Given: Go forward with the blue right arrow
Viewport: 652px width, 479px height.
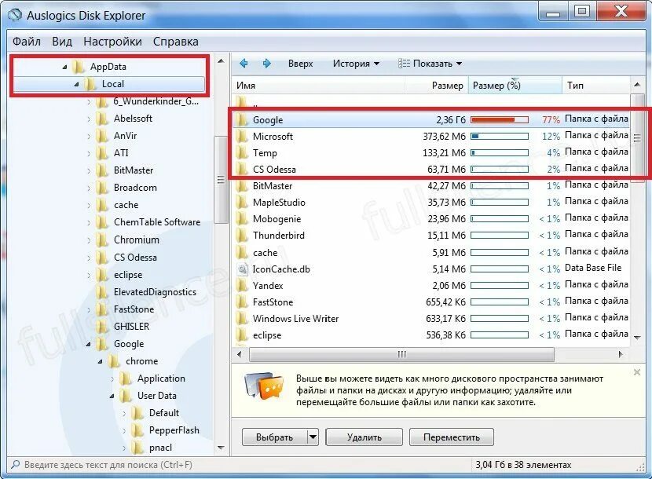Looking at the screenshot, I should pos(266,63).
